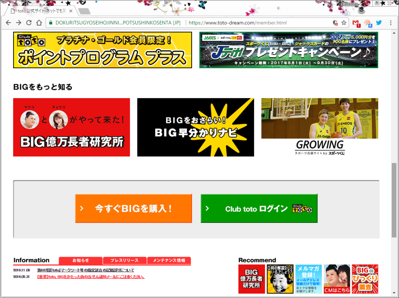Select the toto公式サイト browser tab
The height and width of the screenshot is (298, 399).
pos(41,11)
